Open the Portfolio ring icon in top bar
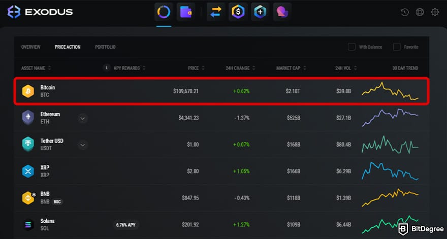The height and width of the screenshot is (239, 447). coord(164,12)
